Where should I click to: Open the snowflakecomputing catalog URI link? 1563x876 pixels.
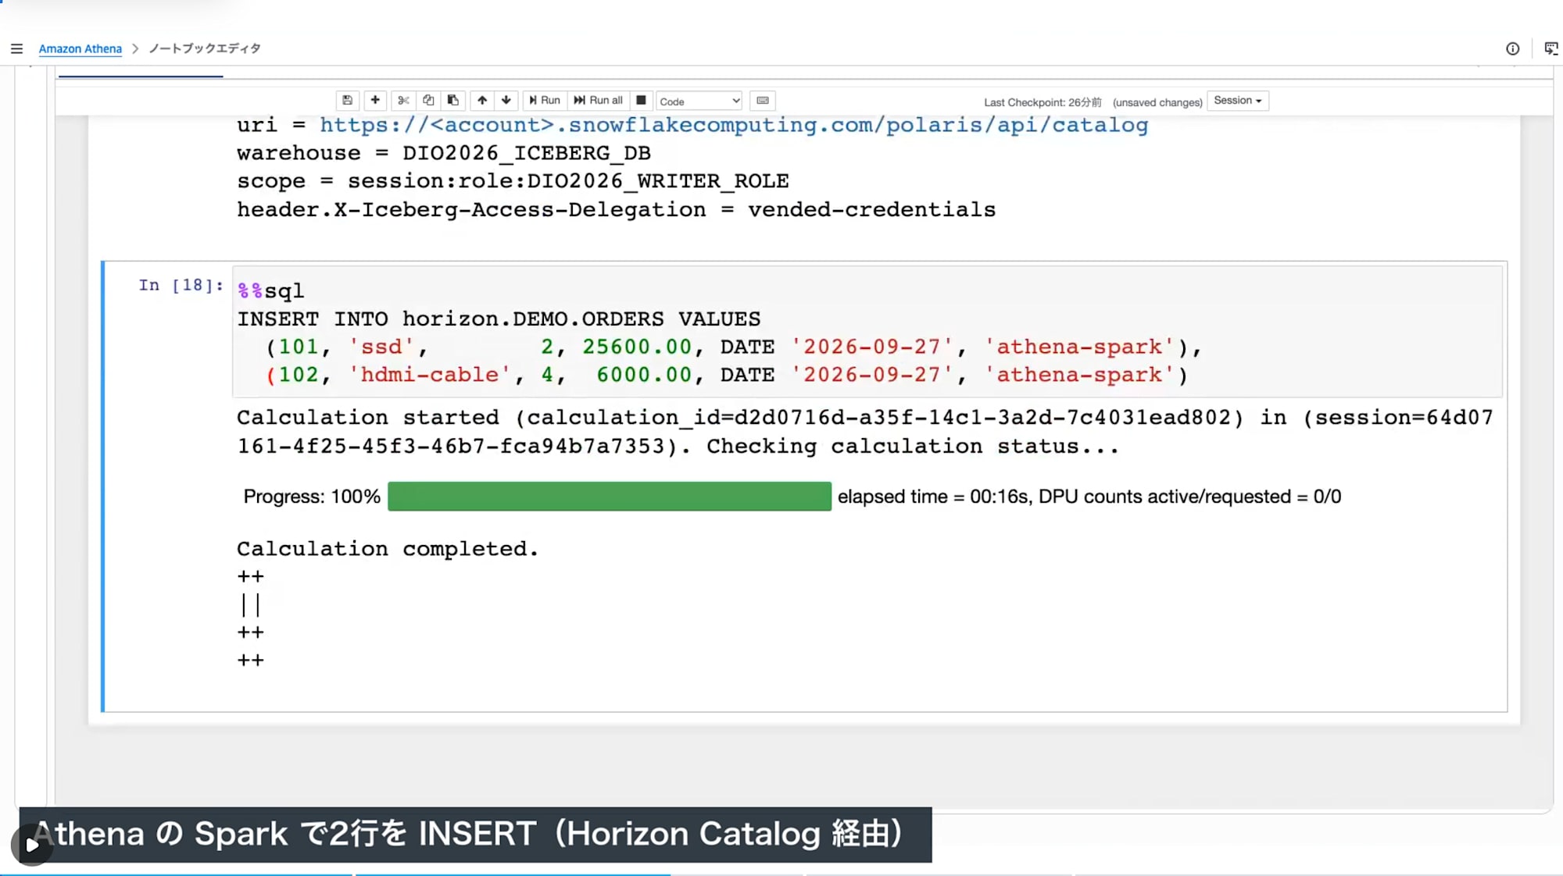tap(734, 125)
